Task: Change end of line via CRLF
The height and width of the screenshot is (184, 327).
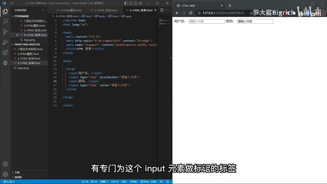Action: (124, 182)
